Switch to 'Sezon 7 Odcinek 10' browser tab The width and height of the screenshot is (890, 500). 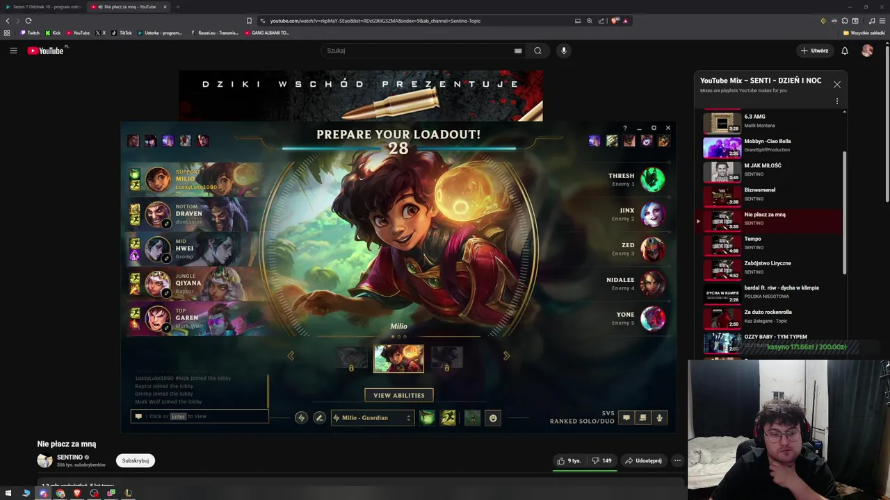43,7
